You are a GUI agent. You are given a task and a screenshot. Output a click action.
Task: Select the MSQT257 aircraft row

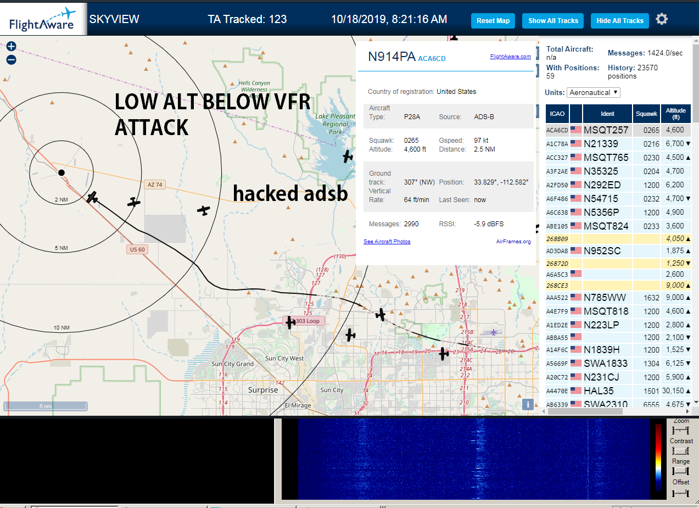point(618,130)
